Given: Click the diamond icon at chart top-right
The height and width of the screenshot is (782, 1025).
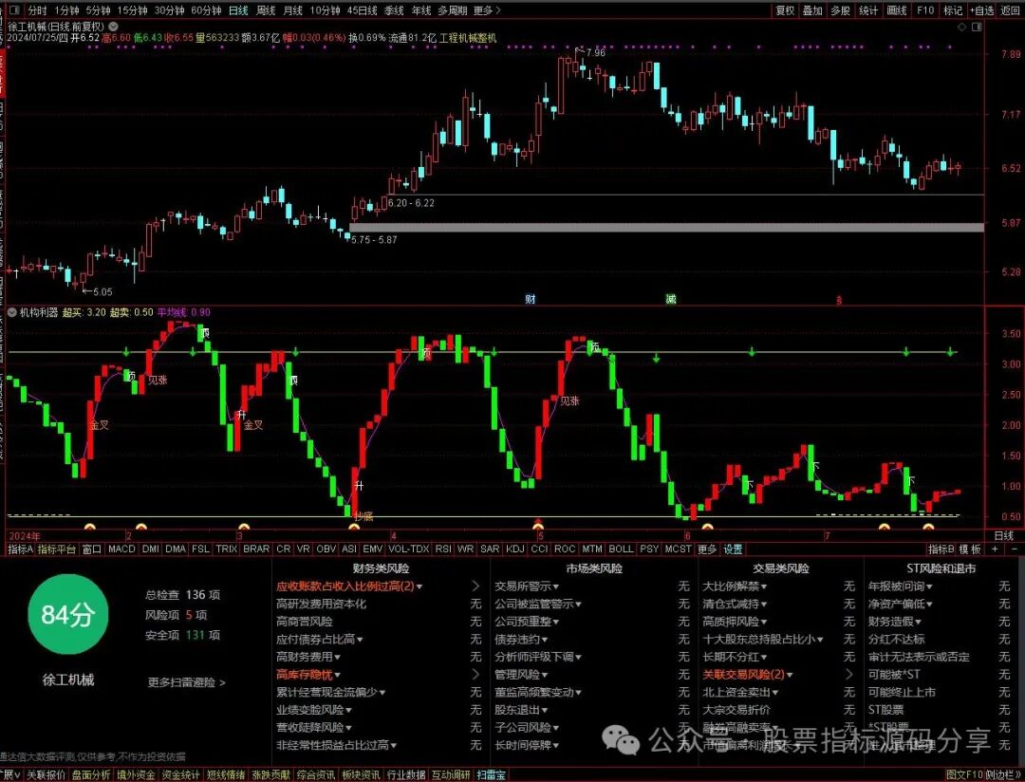Looking at the screenshot, I should pos(961,27).
